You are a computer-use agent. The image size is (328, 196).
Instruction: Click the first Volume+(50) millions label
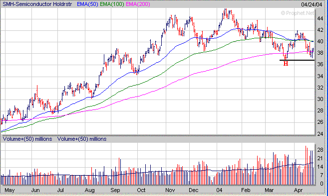pos(27,139)
